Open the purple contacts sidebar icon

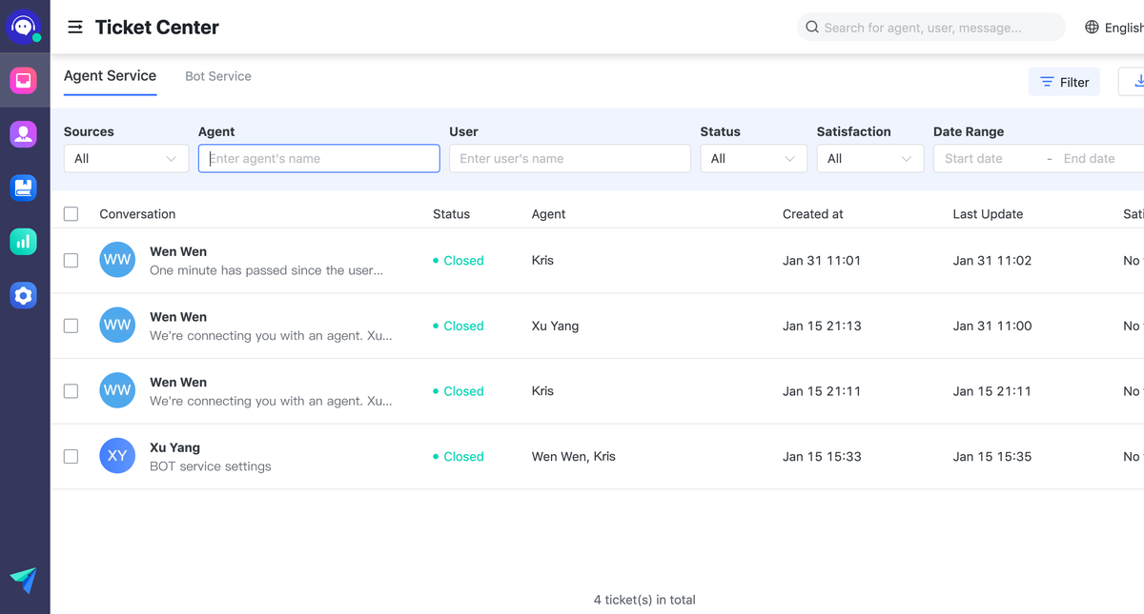click(x=24, y=134)
